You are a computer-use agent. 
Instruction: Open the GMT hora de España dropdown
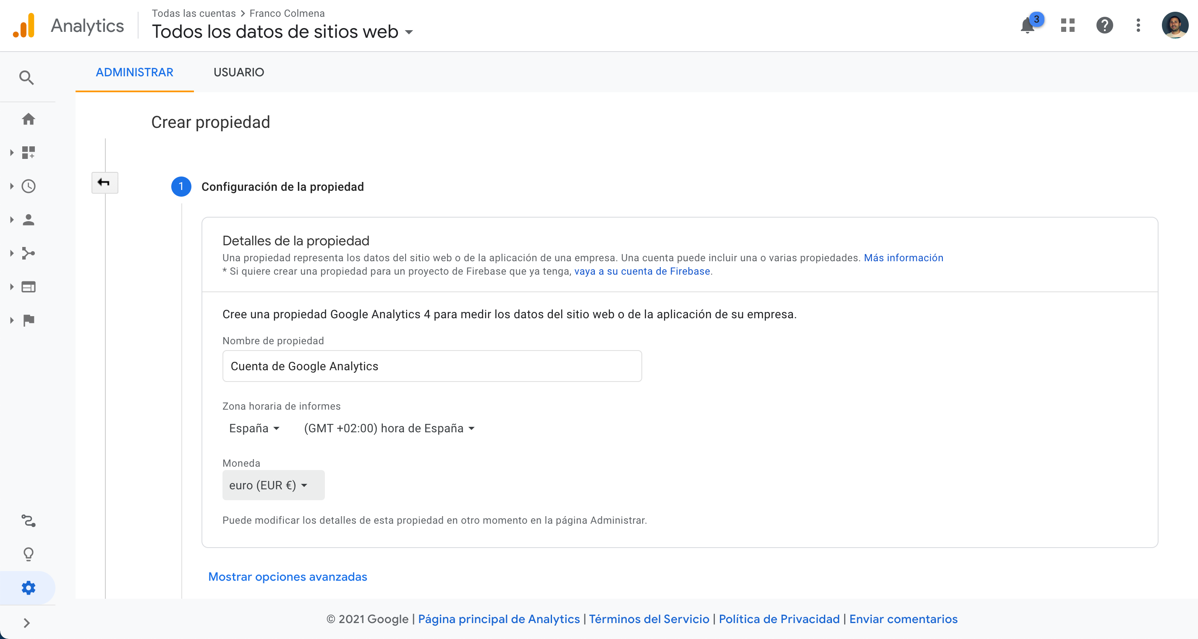click(x=388, y=429)
